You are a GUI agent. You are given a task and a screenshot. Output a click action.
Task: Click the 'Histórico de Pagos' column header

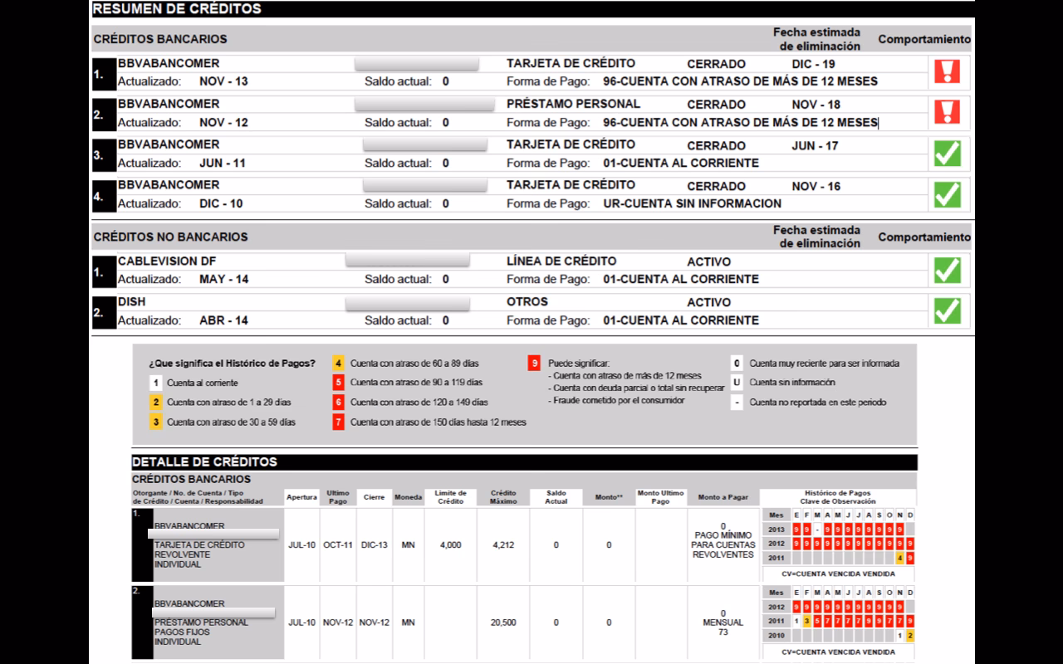tap(838, 496)
